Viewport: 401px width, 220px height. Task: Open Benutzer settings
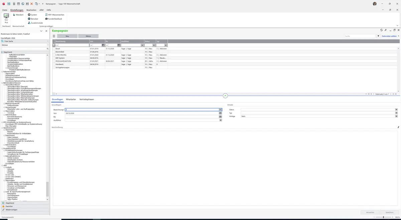[x=33, y=19]
